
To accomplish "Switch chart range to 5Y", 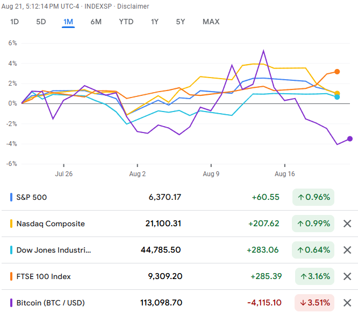I will pos(181,22).
